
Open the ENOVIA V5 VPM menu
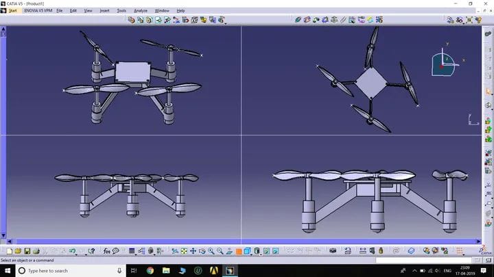click(x=38, y=11)
